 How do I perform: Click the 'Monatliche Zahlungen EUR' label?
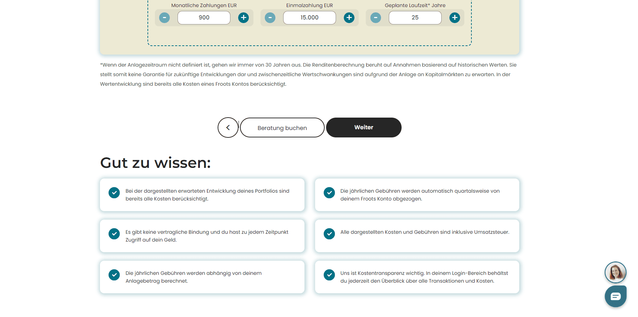point(204,5)
